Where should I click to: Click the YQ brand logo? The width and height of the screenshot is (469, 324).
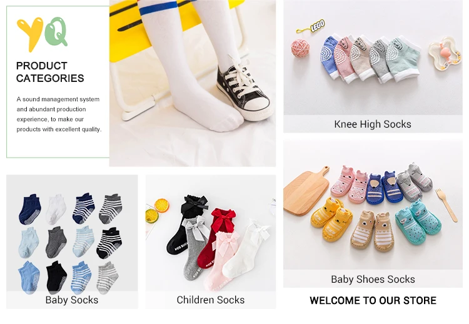click(42, 34)
